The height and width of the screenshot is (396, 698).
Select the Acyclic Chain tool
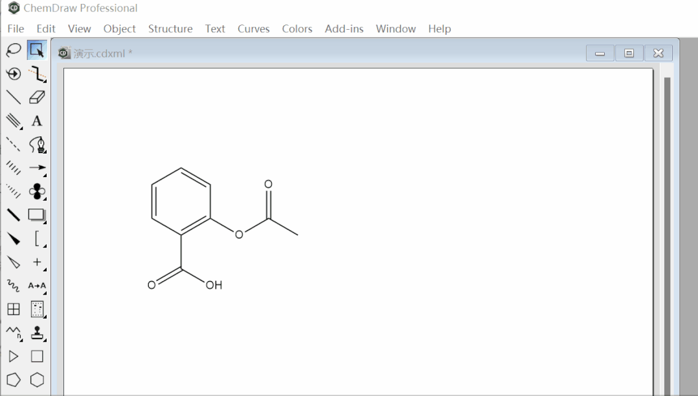coord(14,333)
